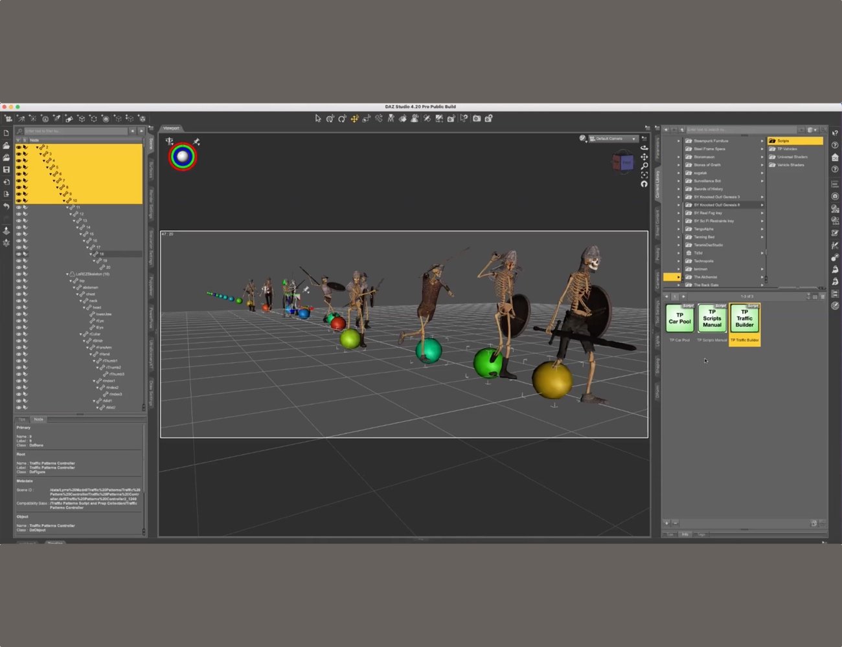Click the Swords of History folder
The width and height of the screenshot is (842, 647).
point(708,189)
